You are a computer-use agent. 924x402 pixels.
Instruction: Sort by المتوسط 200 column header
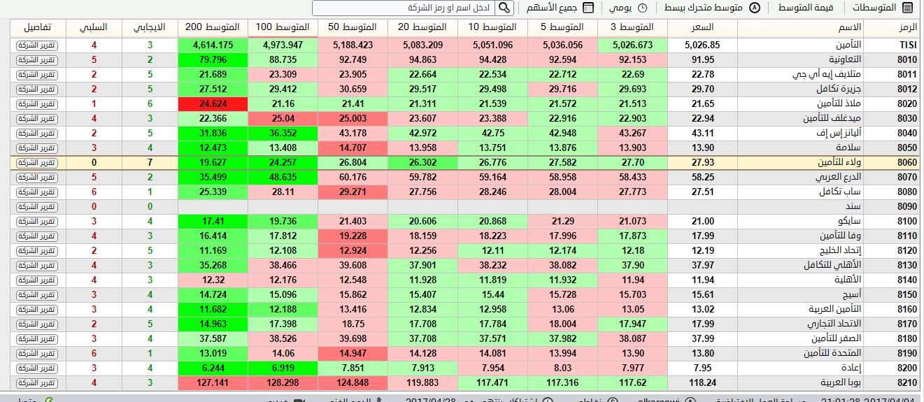tap(213, 27)
